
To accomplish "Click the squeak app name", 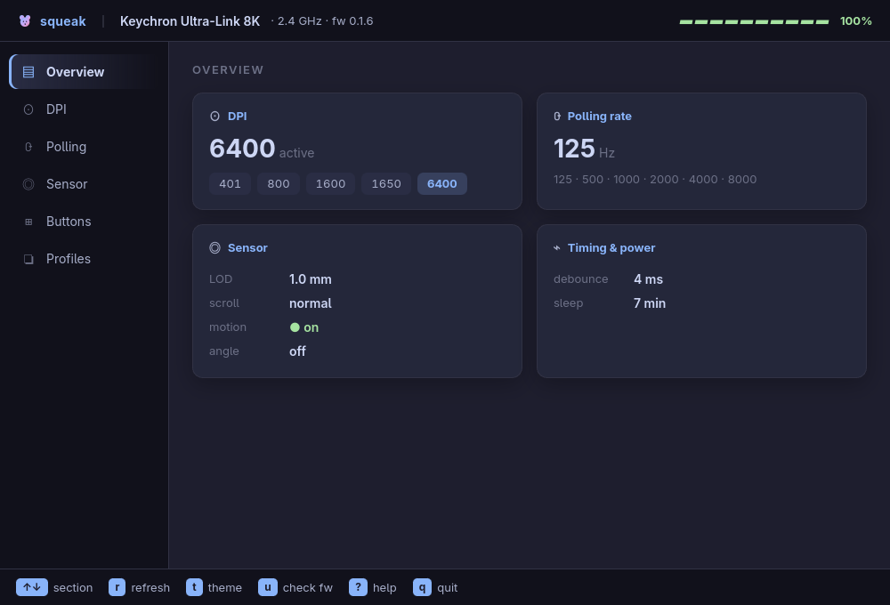I will [x=63, y=21].
